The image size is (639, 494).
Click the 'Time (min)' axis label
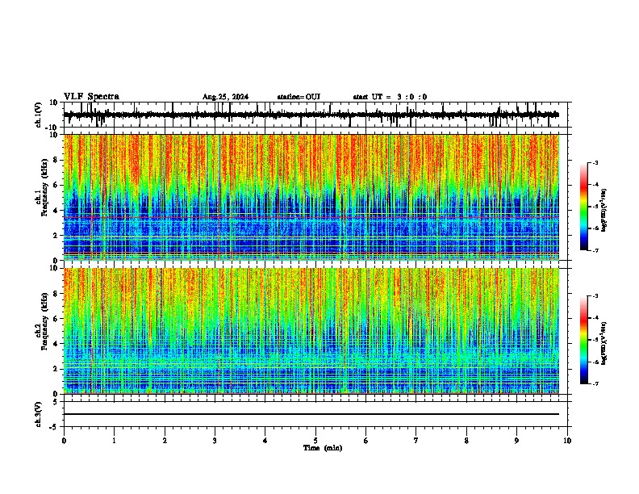click(323, 448)
